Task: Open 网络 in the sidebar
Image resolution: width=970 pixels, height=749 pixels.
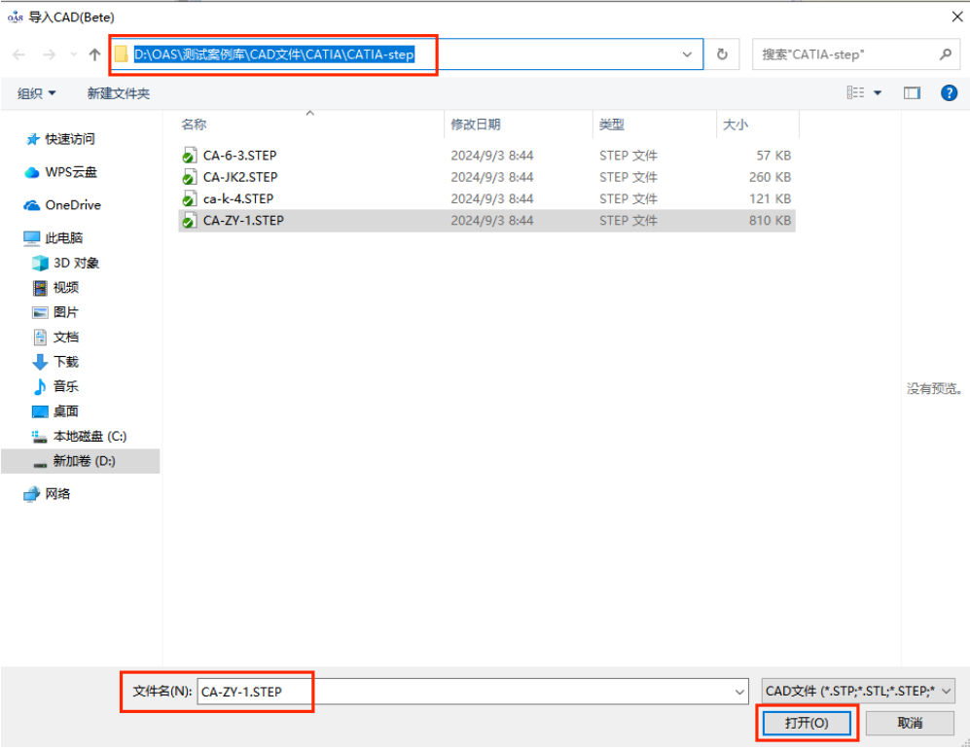Action: [47, 493]
